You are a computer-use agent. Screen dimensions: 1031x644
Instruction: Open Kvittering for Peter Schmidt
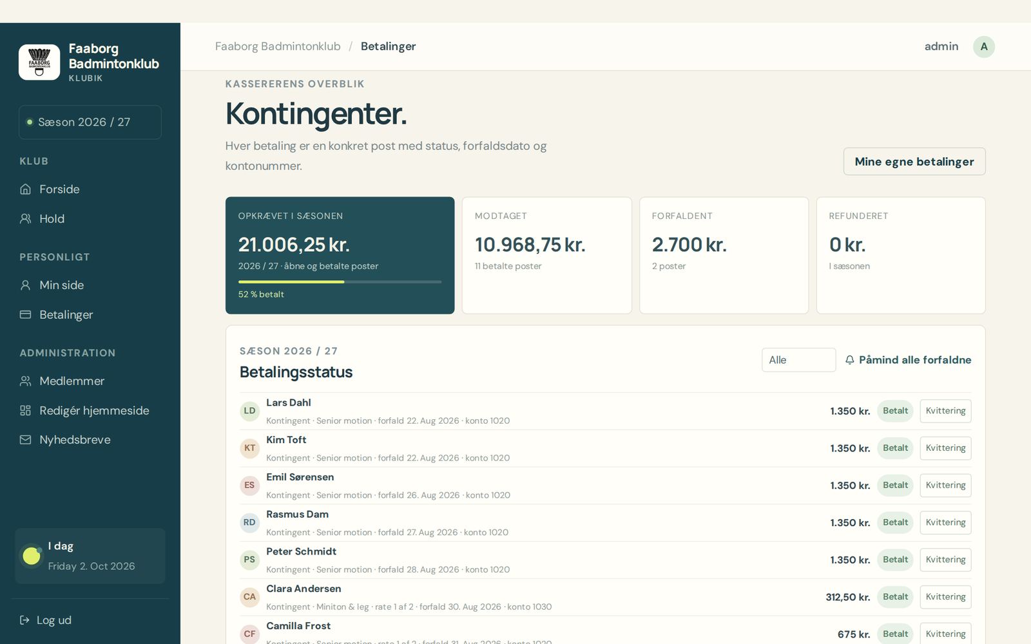[945, 560]
